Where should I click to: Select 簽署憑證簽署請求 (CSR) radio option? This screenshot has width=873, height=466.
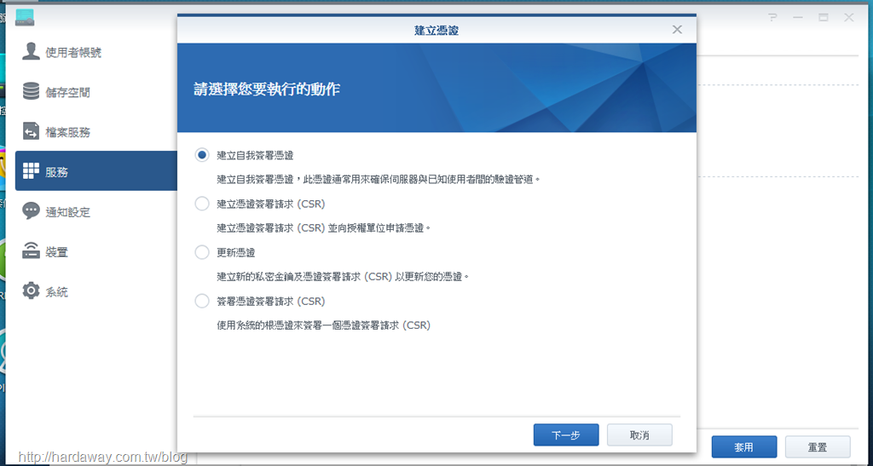(201, 302)
